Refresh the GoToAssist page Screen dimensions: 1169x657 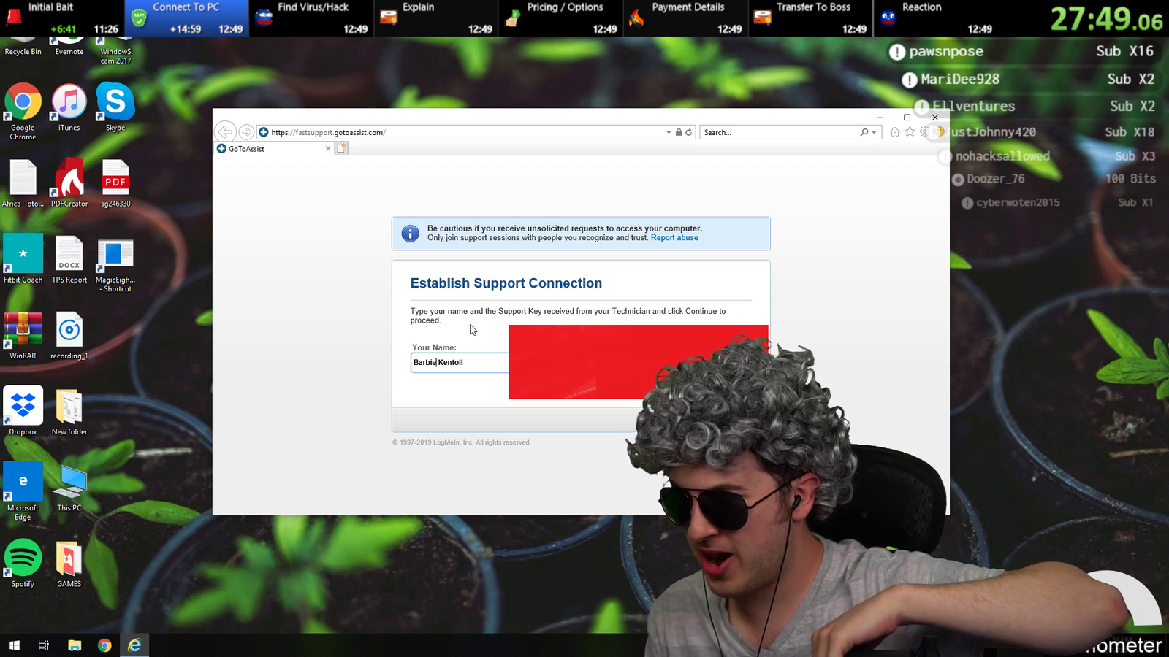click(688, 132)
